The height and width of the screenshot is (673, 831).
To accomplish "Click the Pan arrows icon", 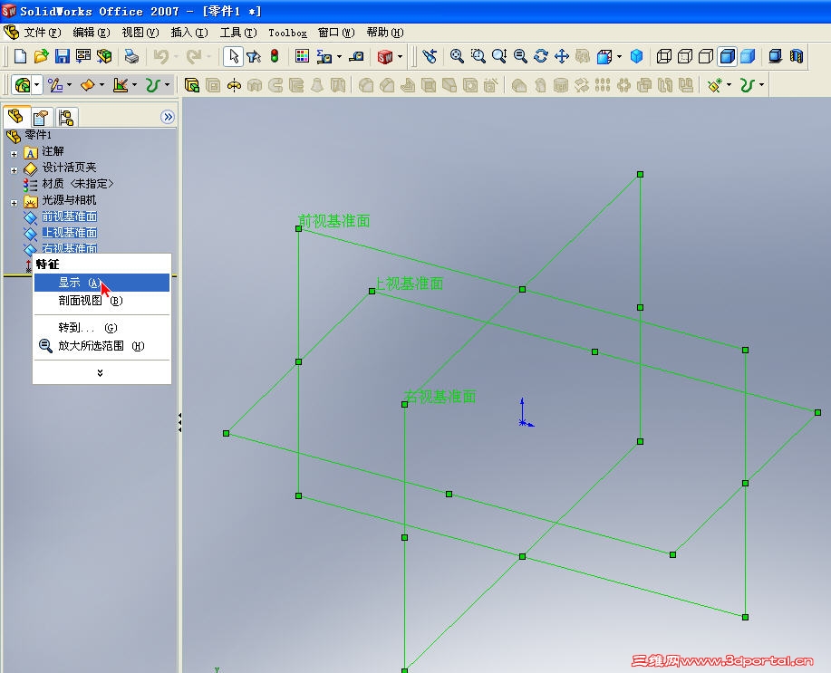I will pyautogui.click(x=562, y=56).
